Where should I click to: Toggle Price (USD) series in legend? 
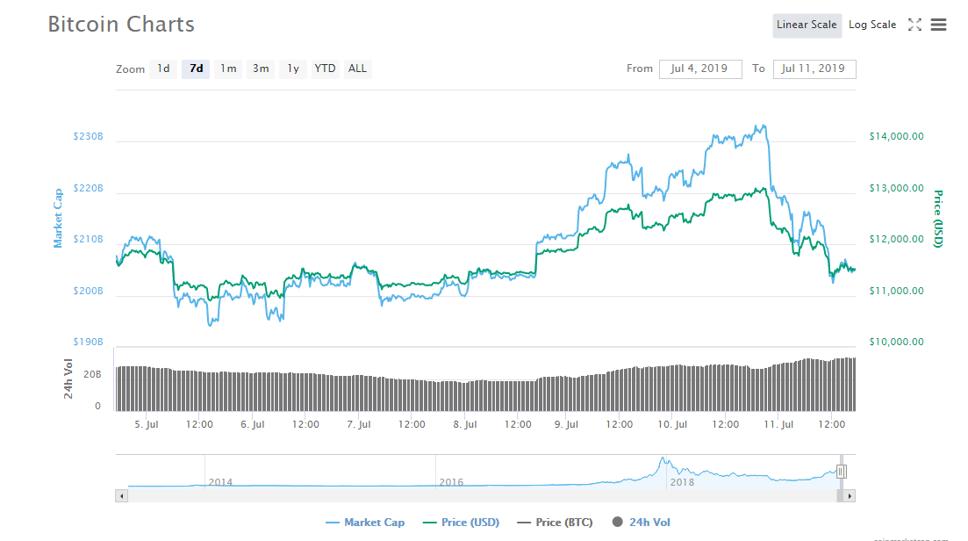click(x=461, y=523)
